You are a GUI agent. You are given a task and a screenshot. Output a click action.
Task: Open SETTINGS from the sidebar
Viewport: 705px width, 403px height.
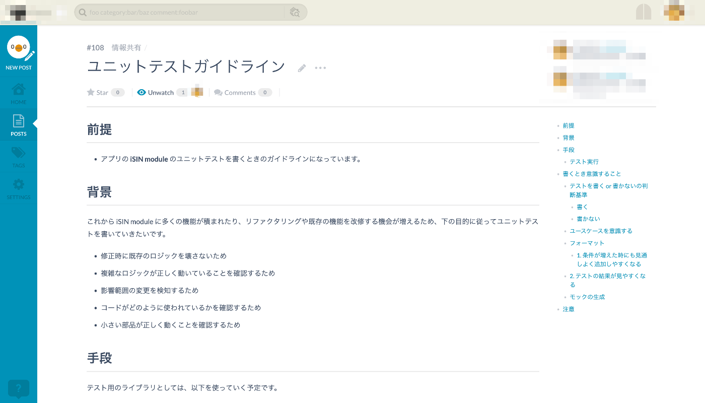click(19, 188)
